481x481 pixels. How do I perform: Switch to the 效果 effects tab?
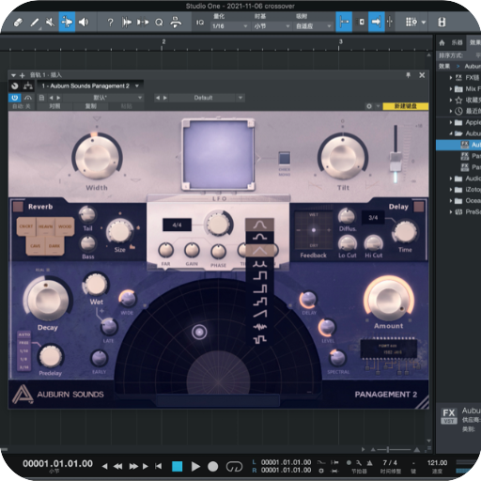click(474, 42)
